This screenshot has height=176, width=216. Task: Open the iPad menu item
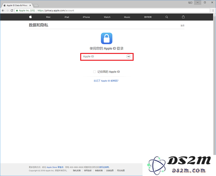[x=67, y=17]
